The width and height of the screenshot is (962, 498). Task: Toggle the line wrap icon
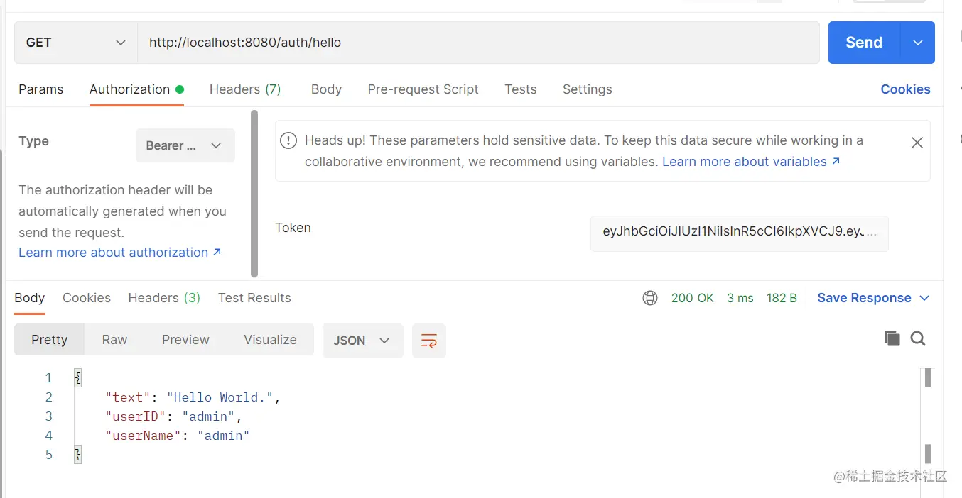pos(428,341)
